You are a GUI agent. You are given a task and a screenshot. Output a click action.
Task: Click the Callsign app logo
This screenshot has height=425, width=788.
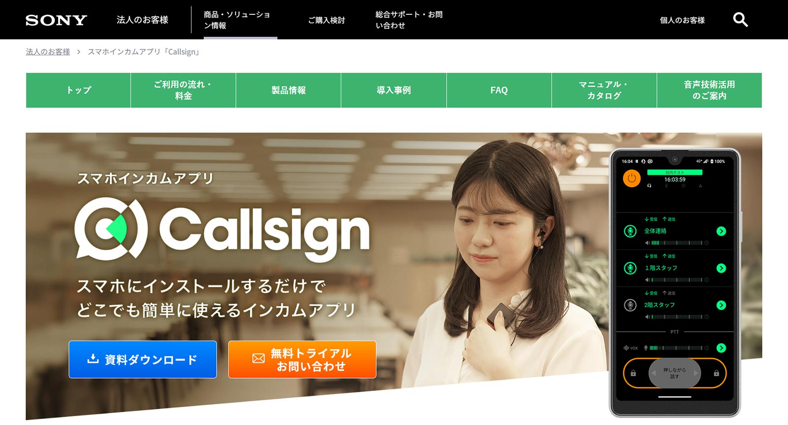pyautogui.click(x=222, y=229)
